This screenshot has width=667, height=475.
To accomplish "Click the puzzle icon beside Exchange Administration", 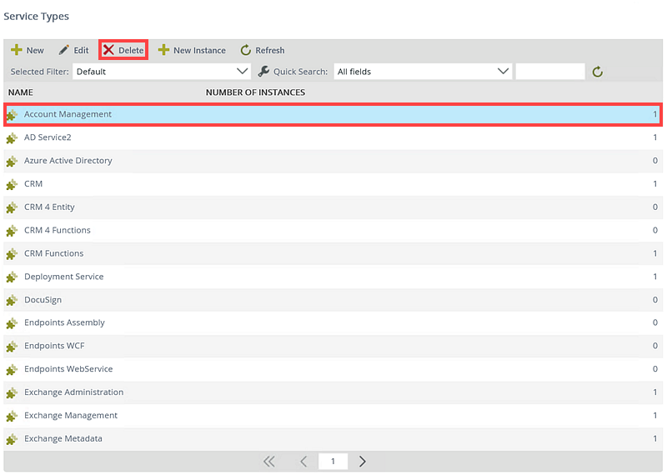I will click(12, 392).
